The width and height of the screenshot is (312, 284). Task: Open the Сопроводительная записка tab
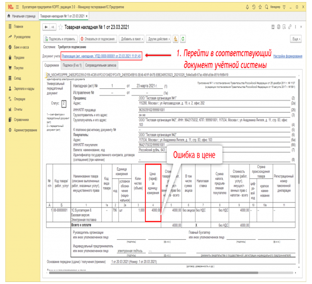101,65
